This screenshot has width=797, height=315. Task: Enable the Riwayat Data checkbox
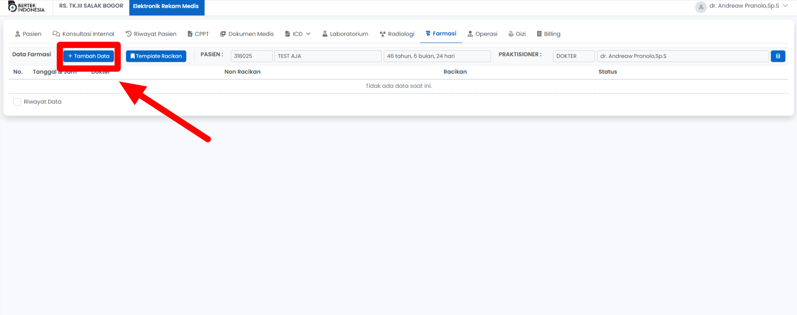click(17, 102)
